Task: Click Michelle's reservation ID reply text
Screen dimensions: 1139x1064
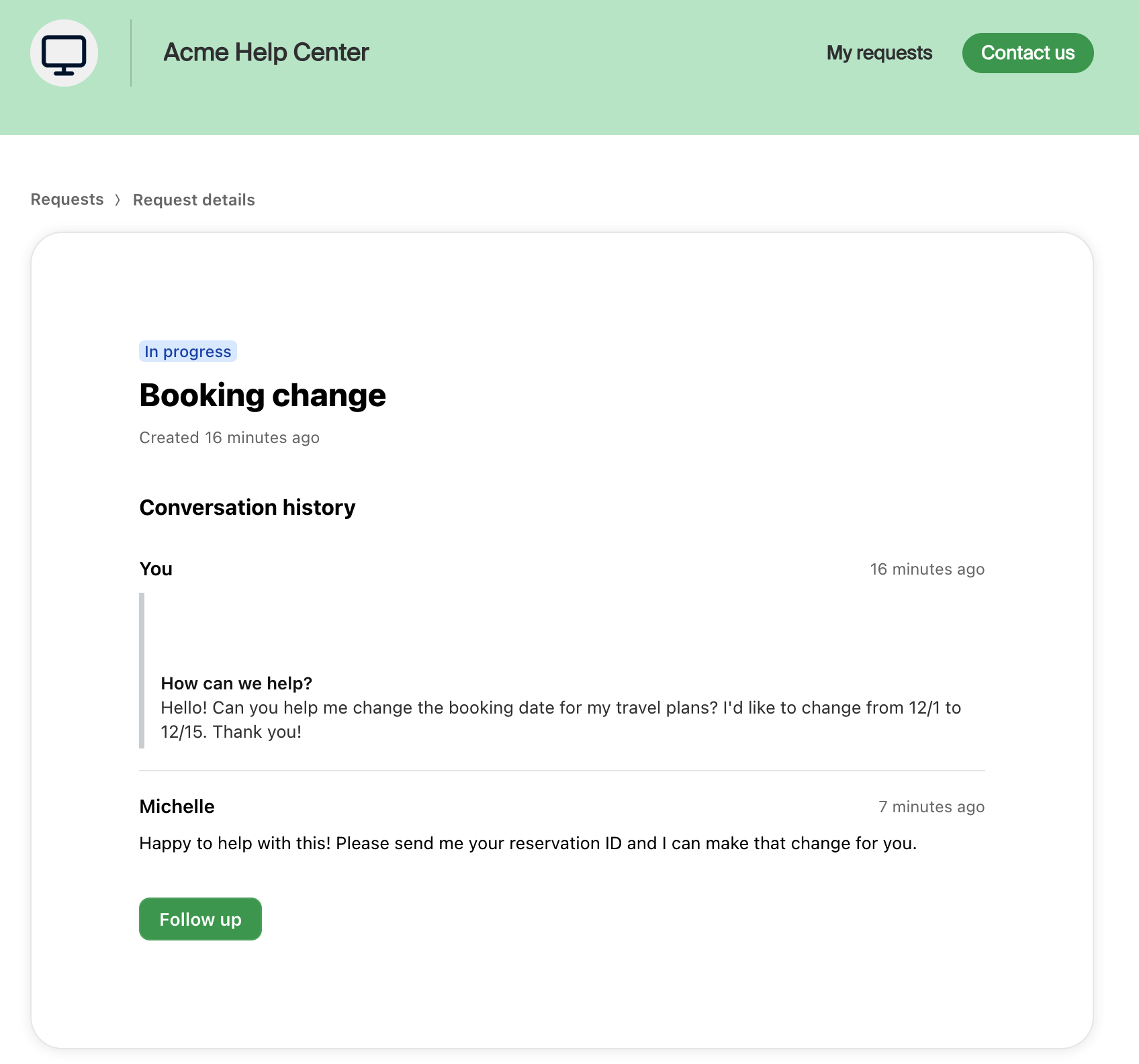Action: point(528,843)
